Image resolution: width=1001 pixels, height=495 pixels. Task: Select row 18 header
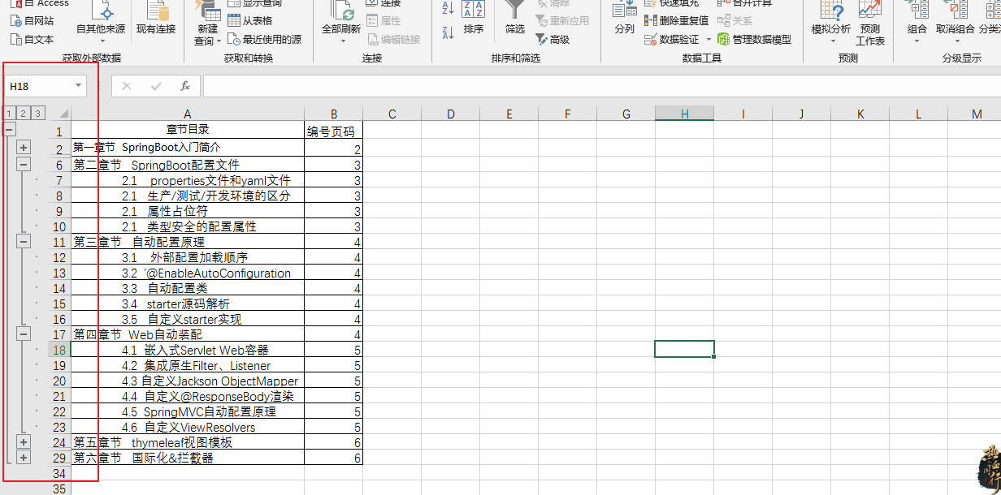click(58, 350)
